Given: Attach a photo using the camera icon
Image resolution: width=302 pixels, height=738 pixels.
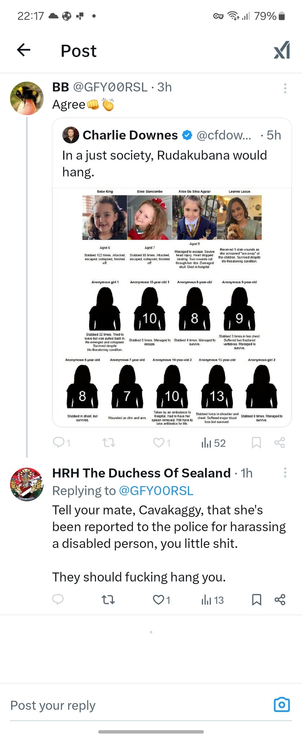Looking at the screenshot, I should 281,705.
